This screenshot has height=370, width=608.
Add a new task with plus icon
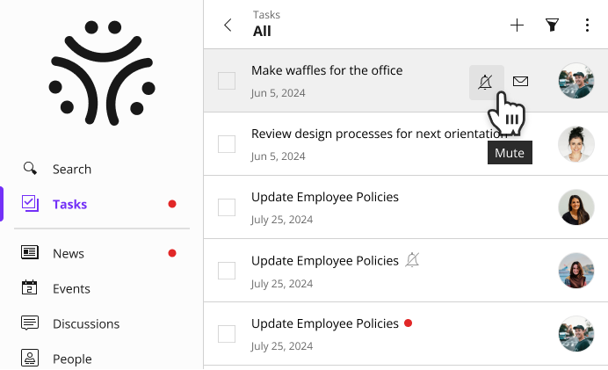pos(517,25)
